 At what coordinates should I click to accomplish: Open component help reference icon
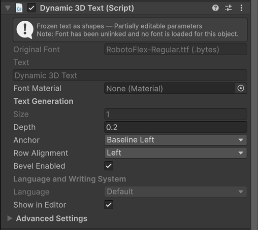[x=215, y=8]
